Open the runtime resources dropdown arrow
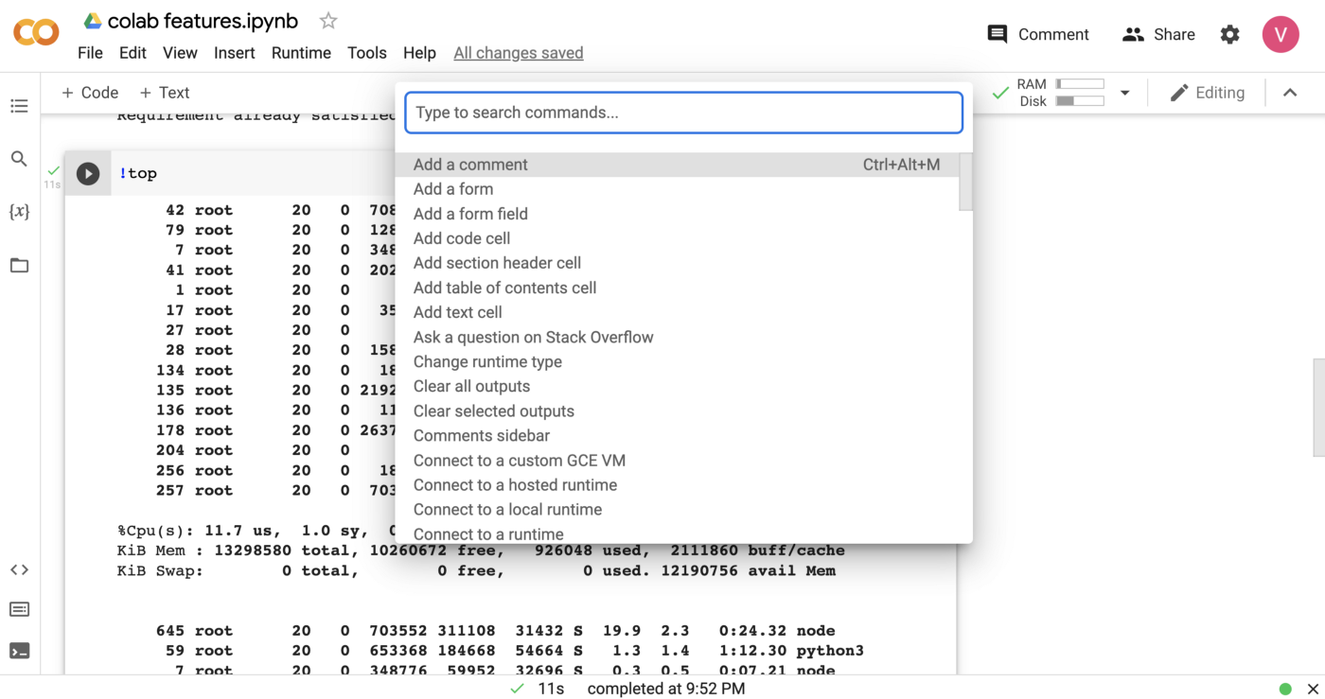 1125,93
